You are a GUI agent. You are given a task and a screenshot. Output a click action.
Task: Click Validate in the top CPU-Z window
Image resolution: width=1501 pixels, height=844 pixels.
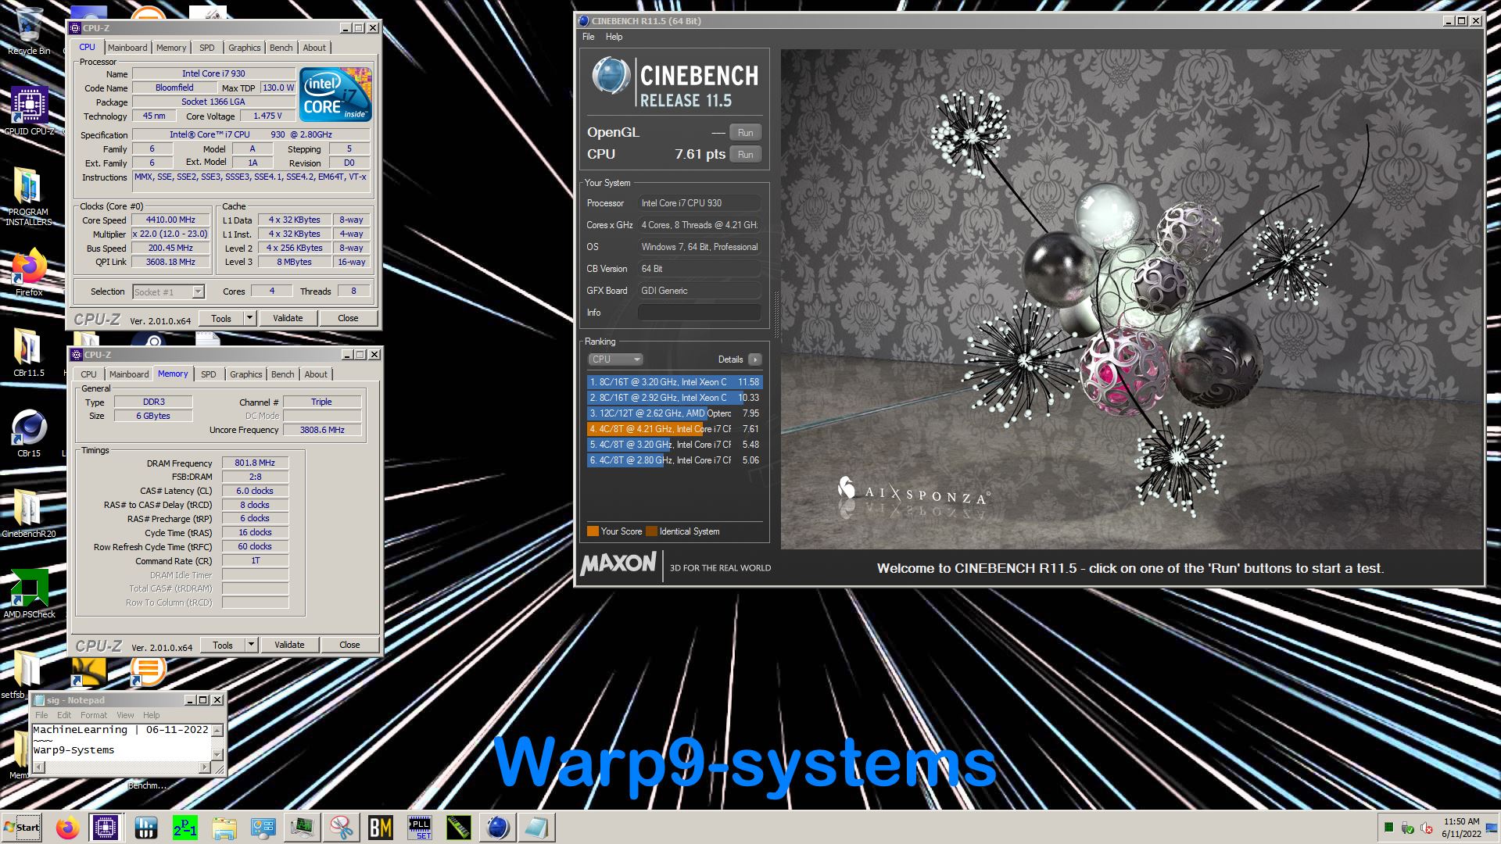(x=288, y=318)
